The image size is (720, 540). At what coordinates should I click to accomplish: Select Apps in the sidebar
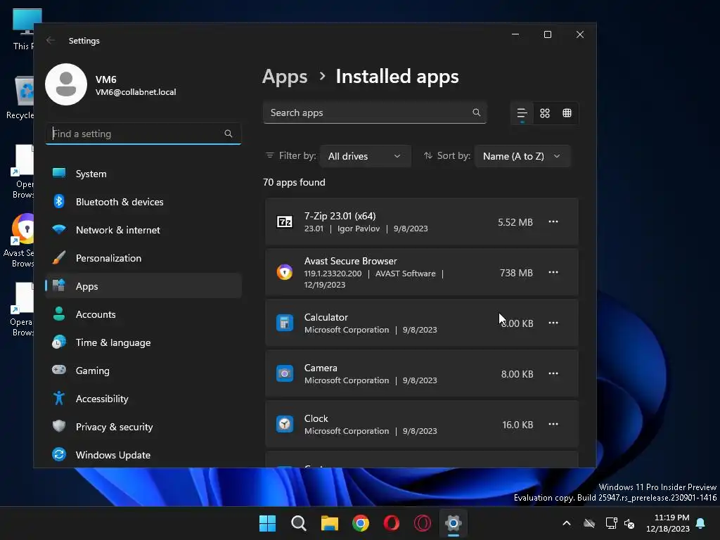pyautogui.click(x=143, y=286)
